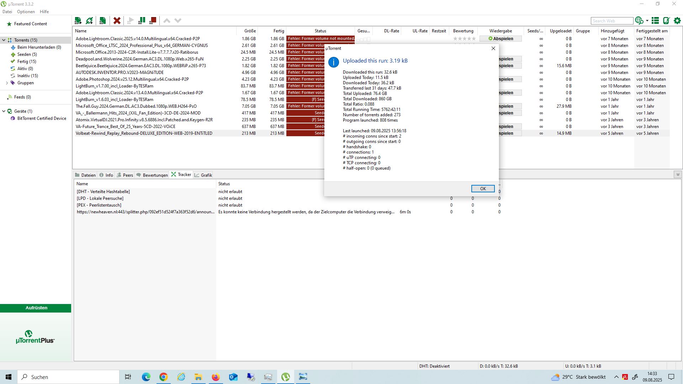
Task: Click the Add Torrent toolbar icon
Action: pyautogui.click(x=78, y=21)
